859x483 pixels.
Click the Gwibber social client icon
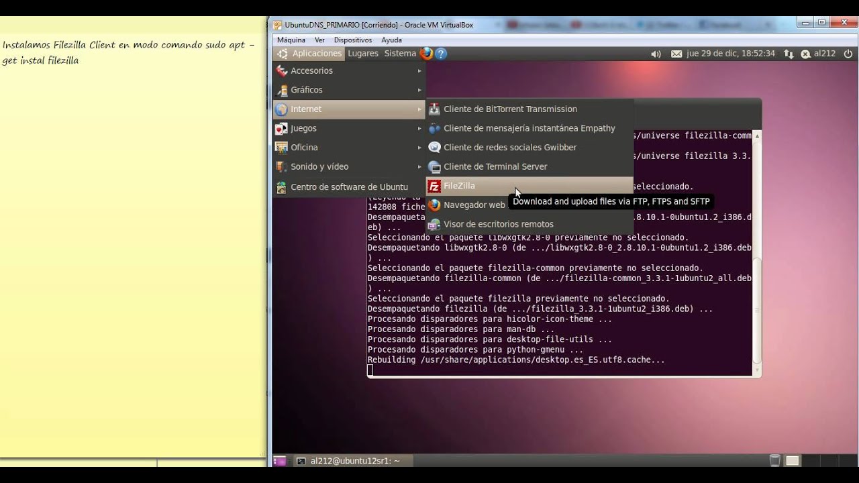434,148
